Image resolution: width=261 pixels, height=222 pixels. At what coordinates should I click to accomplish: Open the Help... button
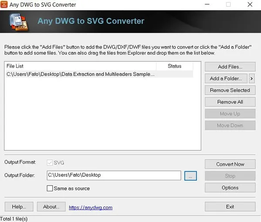click(19, 207)
